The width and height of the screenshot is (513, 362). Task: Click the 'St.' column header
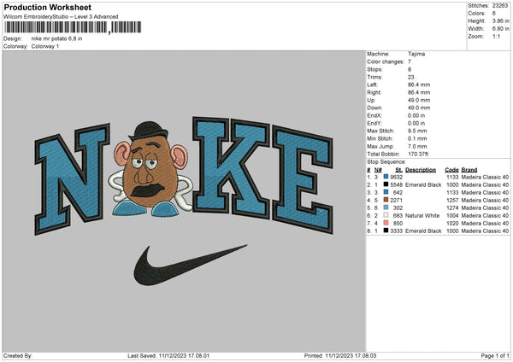(x=398, y=170)
